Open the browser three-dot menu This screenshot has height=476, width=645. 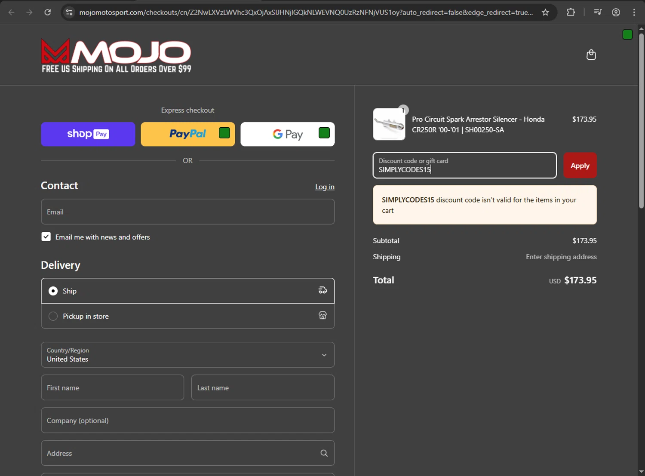click(x=634, y=12)
